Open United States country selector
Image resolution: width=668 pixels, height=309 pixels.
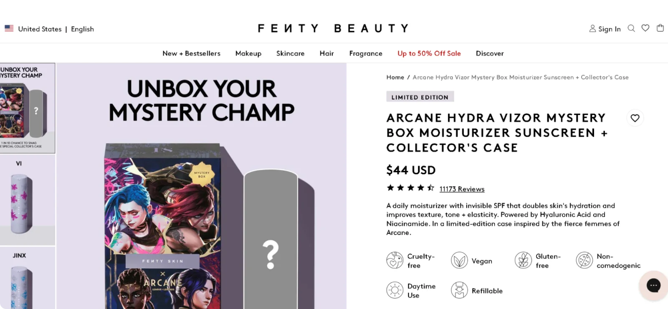pyautogui.click(x=40, y=29)
